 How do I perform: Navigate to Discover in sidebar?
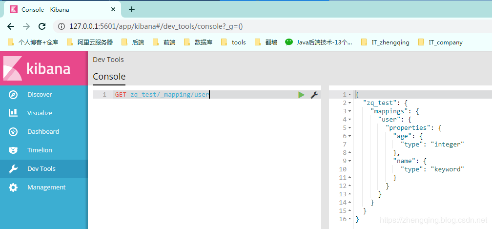(44, 95)
